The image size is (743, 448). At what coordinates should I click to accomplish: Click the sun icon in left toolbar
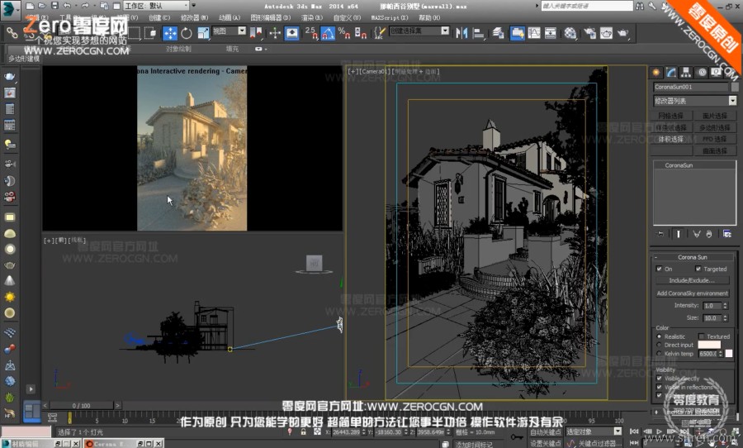coord(10,297)
